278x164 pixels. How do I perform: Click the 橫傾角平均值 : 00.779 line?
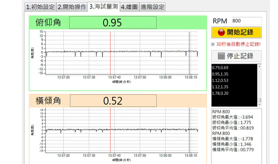pos(233,150)
